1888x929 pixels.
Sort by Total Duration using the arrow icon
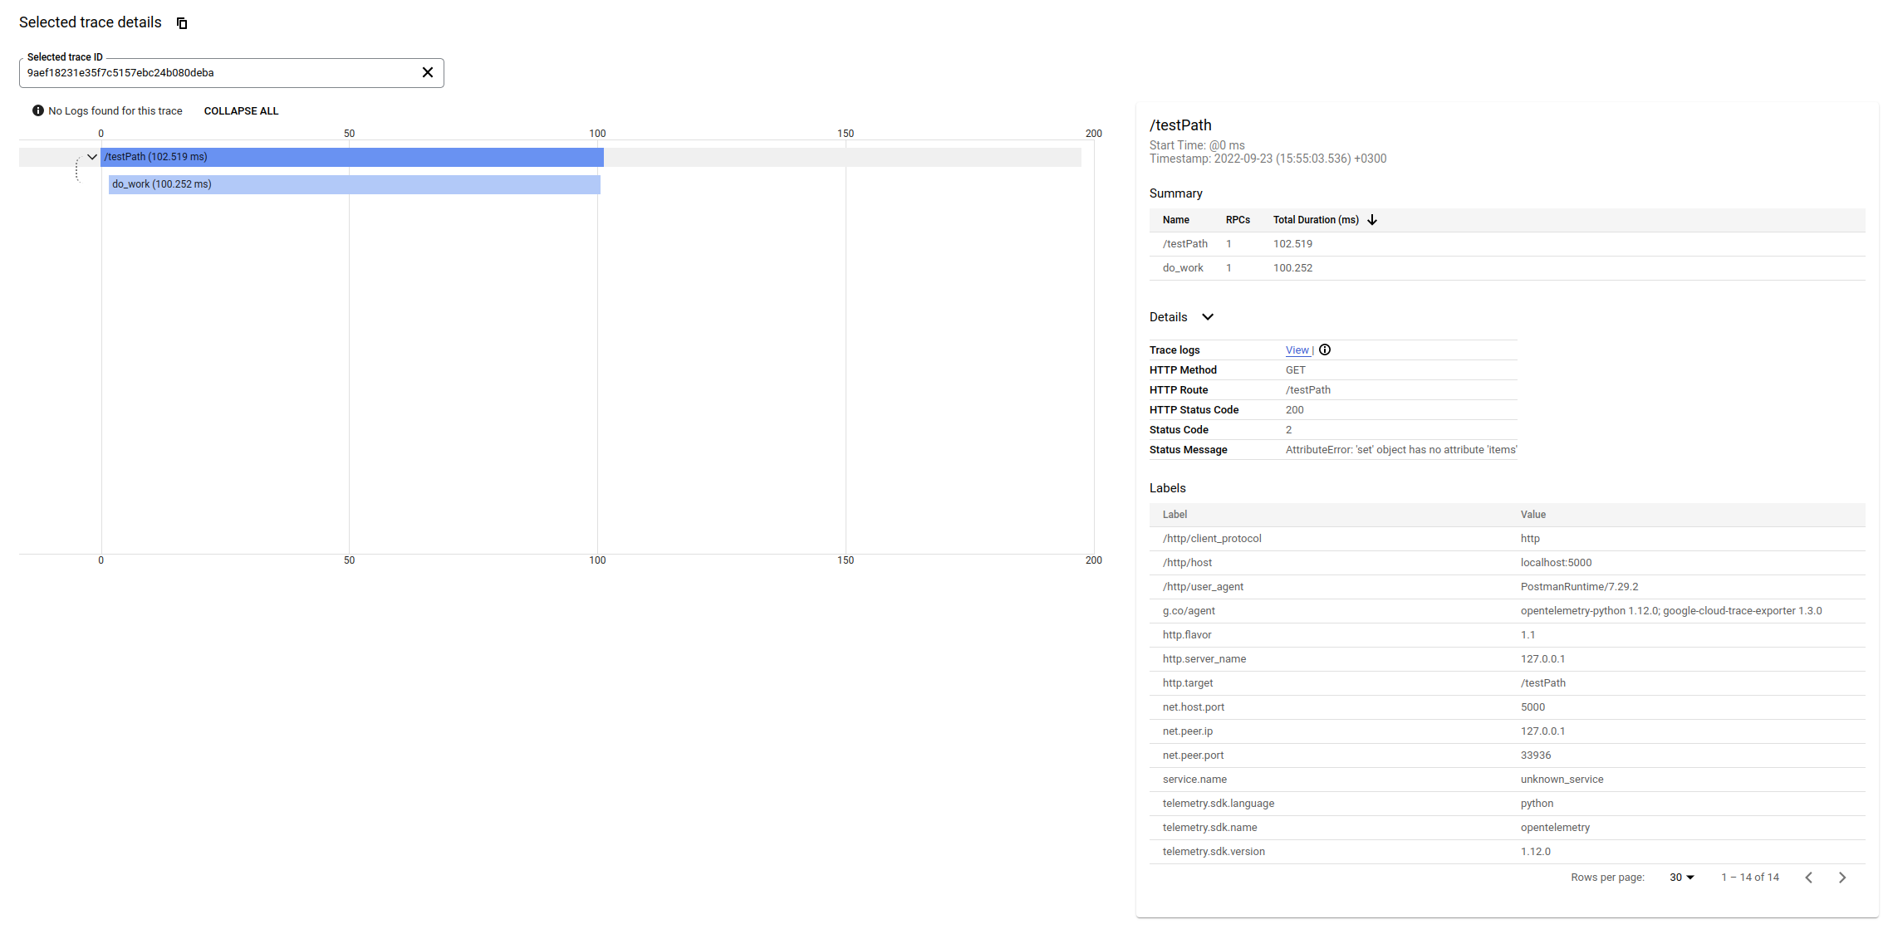(x=1372, y=219)
